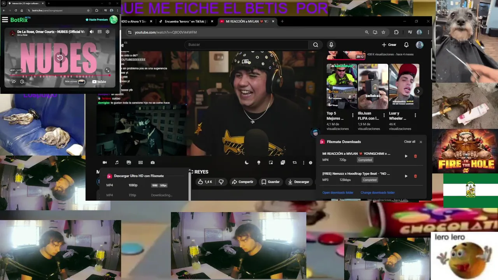The height and width of the screenshot is (280, 498).
Task: Open 'Top 5 Mejores' short thumbnail
Action: [342, 86]
